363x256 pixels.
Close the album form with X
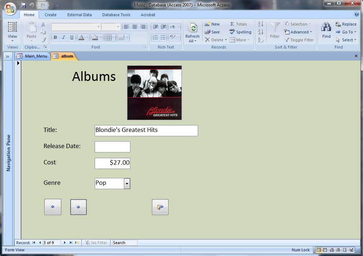(356, 56)
